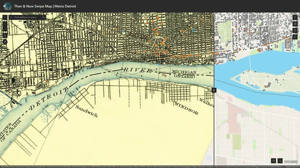Image resolution: width=300 pixels, height=168 pixels.
Task: Grab the swipe divider handle between maps
Action: pos(214,90)
